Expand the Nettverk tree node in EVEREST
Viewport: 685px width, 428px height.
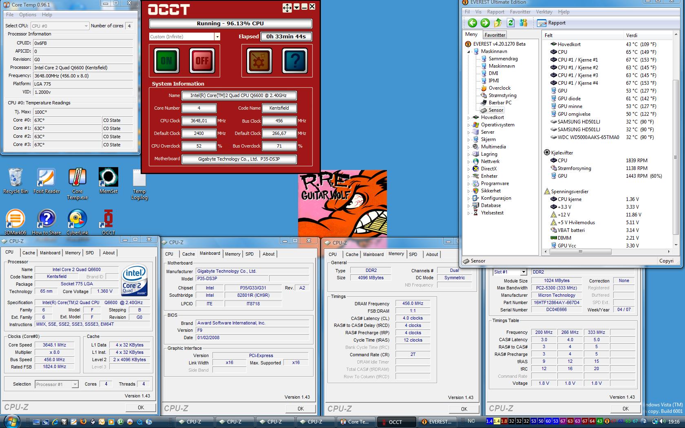coord(468,162)
